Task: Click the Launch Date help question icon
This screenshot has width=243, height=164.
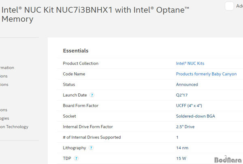Action: click(92, 95)
